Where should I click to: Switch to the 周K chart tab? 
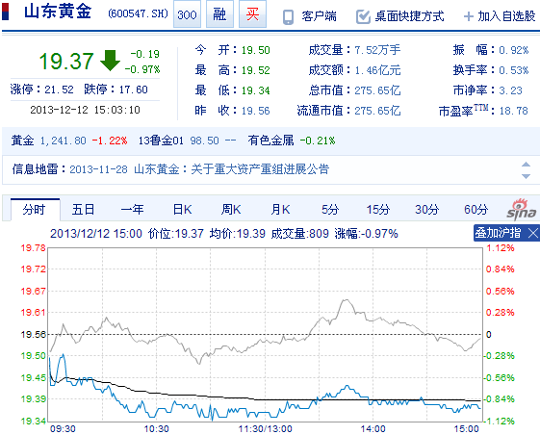[231, 210]
